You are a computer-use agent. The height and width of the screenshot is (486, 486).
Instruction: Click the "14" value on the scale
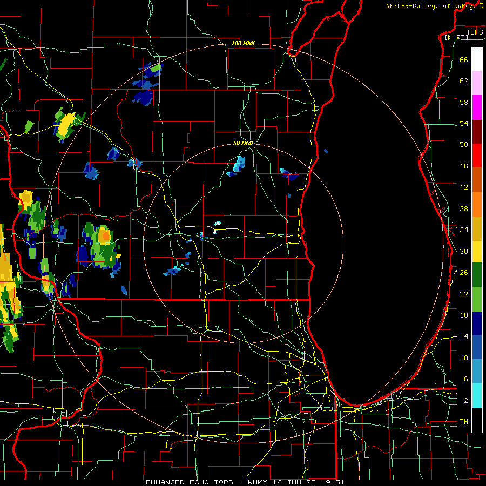click(464, 336)
